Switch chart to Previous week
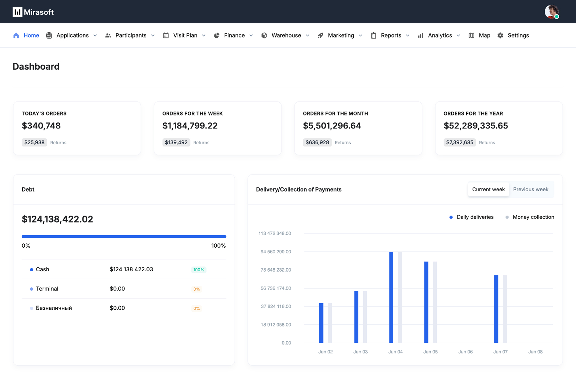The image size is (576, 373). click(x=531, y=189)
